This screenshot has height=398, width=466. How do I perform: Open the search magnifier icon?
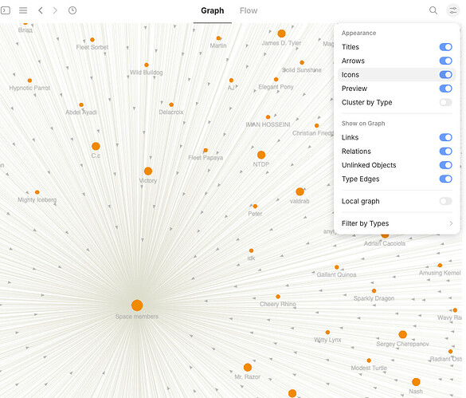[433, 10]
